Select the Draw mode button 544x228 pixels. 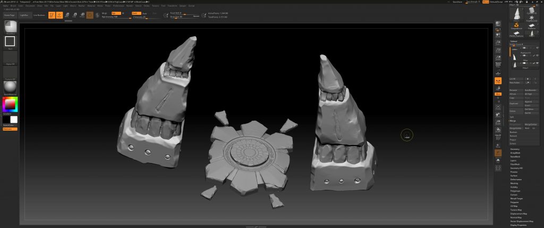(59, 15)
